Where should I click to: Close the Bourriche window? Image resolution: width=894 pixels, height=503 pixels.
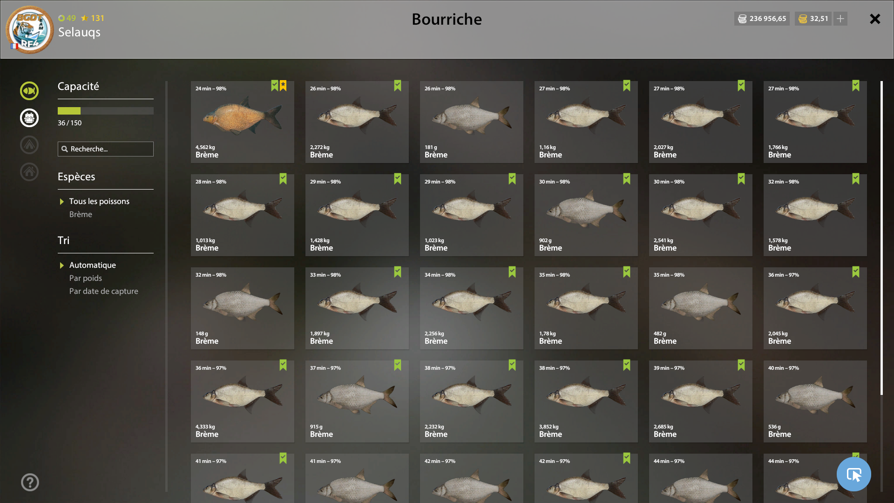(x=875, y=19)
